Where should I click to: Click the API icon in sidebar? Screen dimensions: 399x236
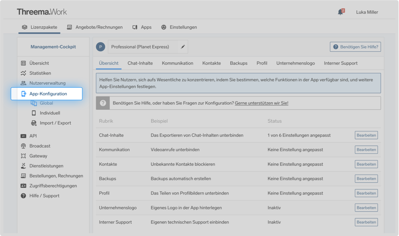tap(23, 136)
